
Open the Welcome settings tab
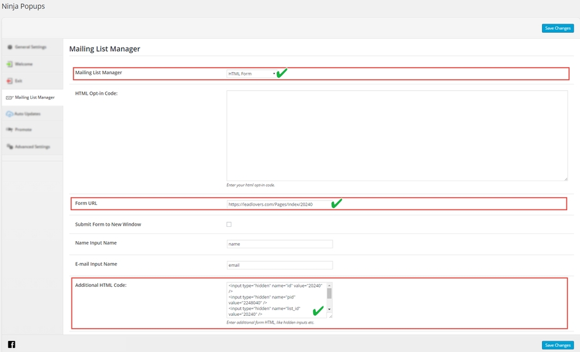pos(24,64)
